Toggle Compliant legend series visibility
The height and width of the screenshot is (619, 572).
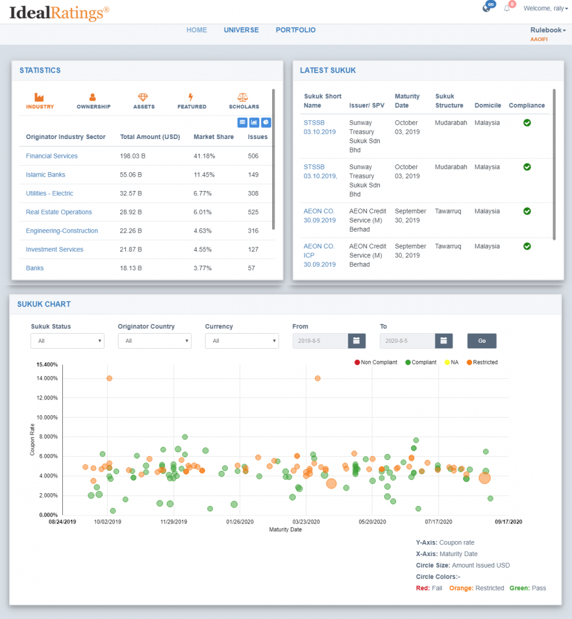(x=421, y=363)
